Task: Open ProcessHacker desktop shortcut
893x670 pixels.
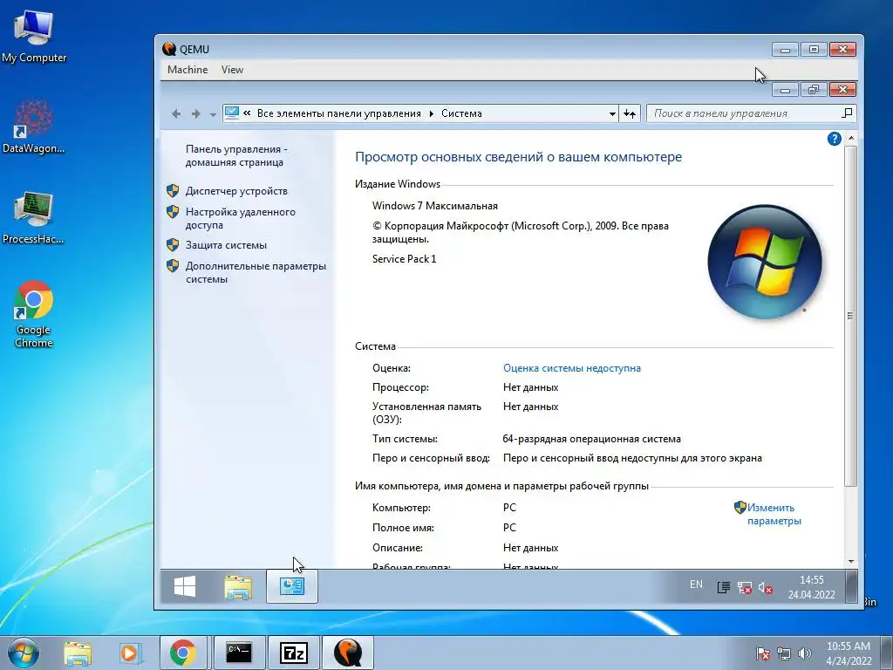Action: pos(34,217)
